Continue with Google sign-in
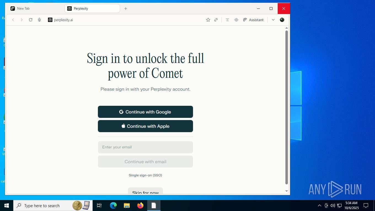This screenshot has height=211, width=375. [145, 112]
